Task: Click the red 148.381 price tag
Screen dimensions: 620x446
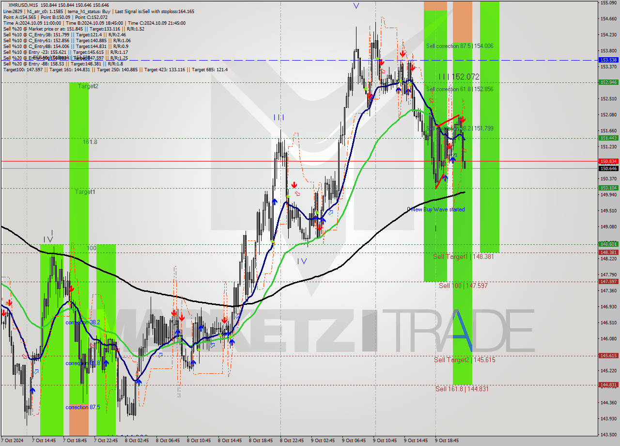Action: pos(608,252)
